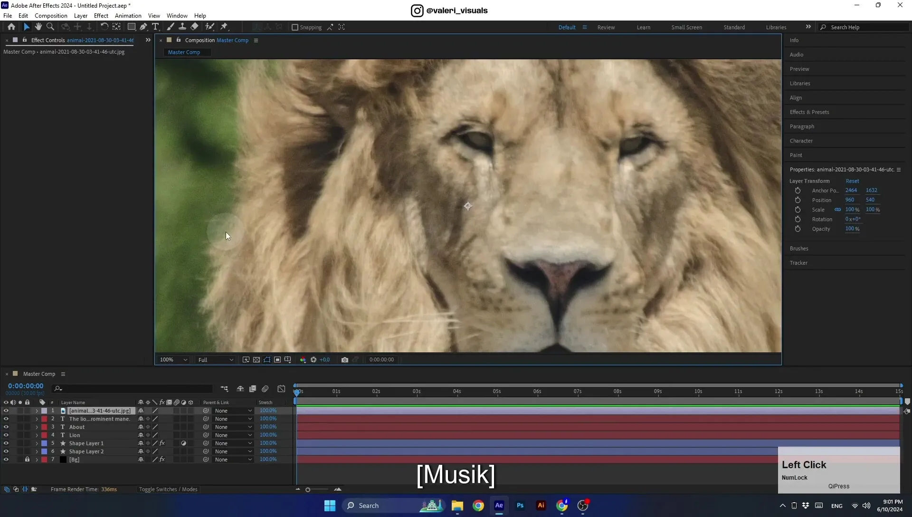The width and height of the screenshot is (912, 517).
Task: Show more workspaces chevron
Action: [808, 27]
